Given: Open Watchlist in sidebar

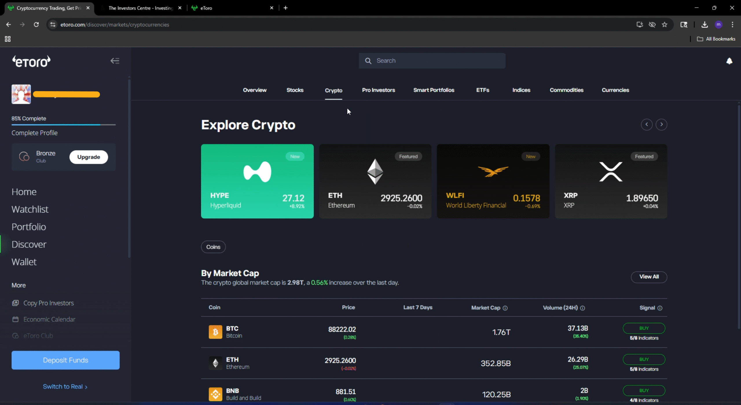Looking at the screenshot, I should coord(30,209).
